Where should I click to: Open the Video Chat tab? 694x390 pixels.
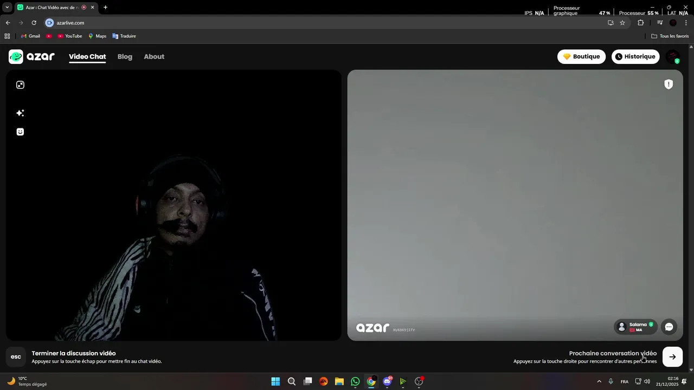[x=87, y=57]
